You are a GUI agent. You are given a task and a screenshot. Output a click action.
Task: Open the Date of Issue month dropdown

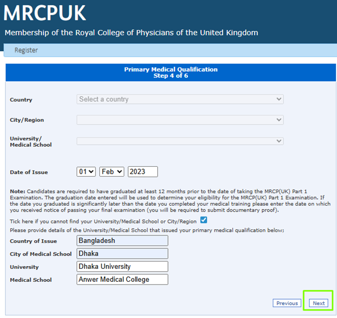click(112, 172)
